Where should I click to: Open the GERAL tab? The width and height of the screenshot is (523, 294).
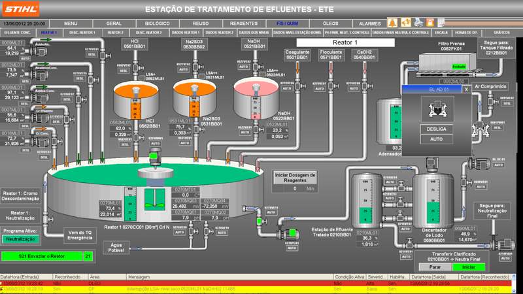[114, 24]
